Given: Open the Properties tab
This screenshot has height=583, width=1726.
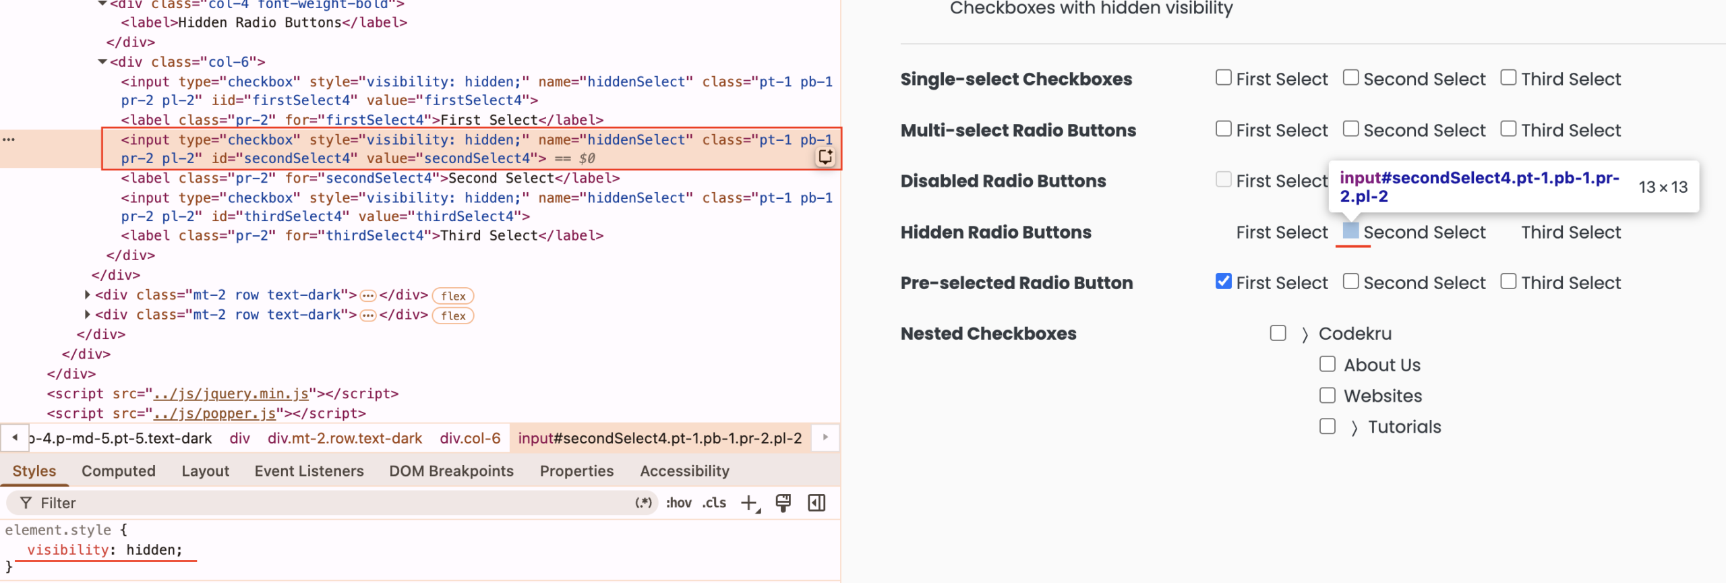Looking at the screenshot, I should (576, 471).
